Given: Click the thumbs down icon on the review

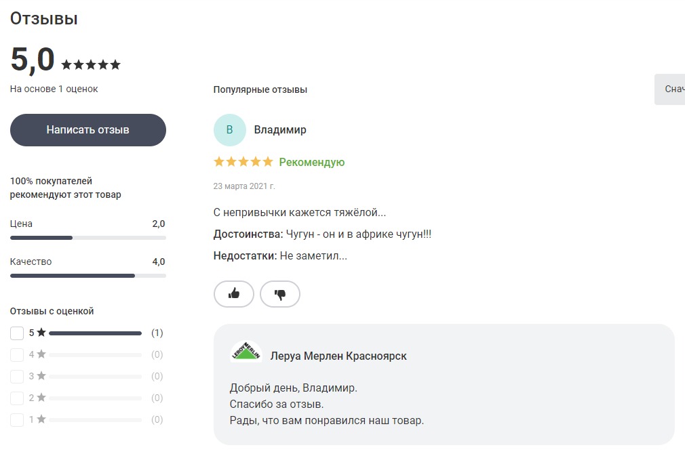Looking at the screenshot, I should point(280,293).
